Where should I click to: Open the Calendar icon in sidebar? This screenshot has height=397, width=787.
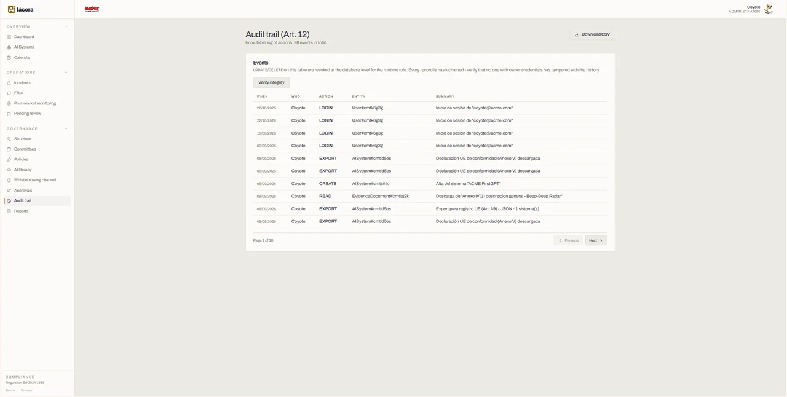pos(9,58)
